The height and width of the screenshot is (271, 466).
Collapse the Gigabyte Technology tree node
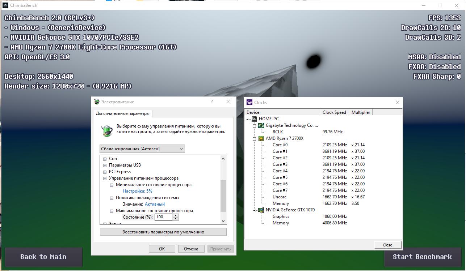click(255, 125)
